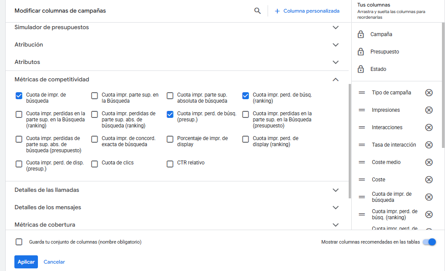Uncheck Cuota impr. perd. de búsq. (ranking)
The height and width of the screenshot is (271, 445).
[x=245, y=96]
